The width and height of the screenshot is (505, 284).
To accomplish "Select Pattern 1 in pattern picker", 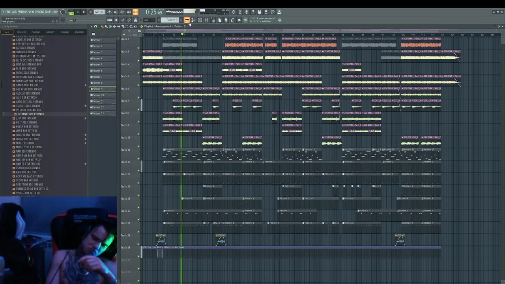I will (102, 40).
